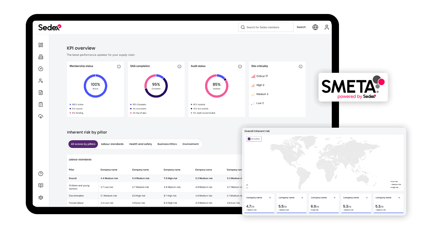The height and width of the screenshot is (226, 430).
Task: Open the help question-mark icon
Action: click(40, 173)
